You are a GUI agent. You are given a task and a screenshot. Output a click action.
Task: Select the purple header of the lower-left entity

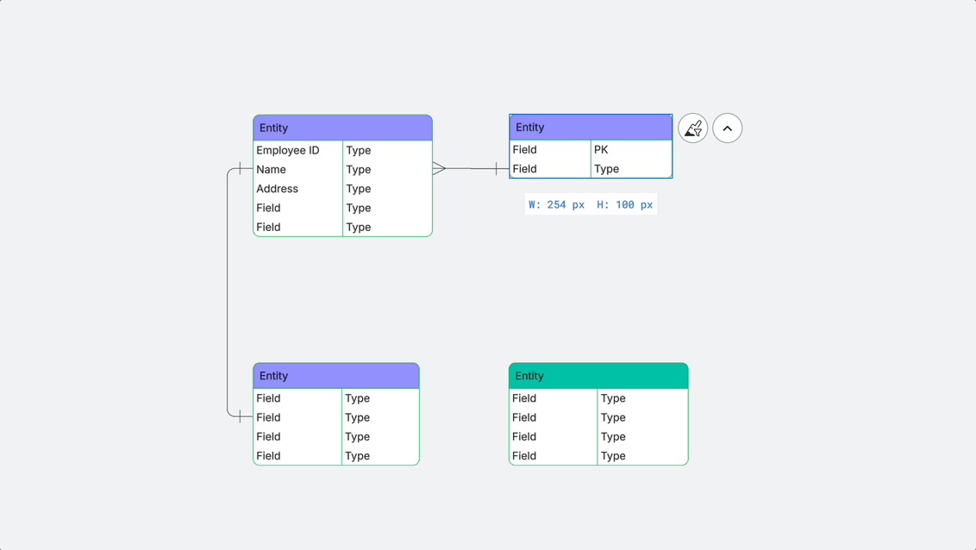[336, 376]
